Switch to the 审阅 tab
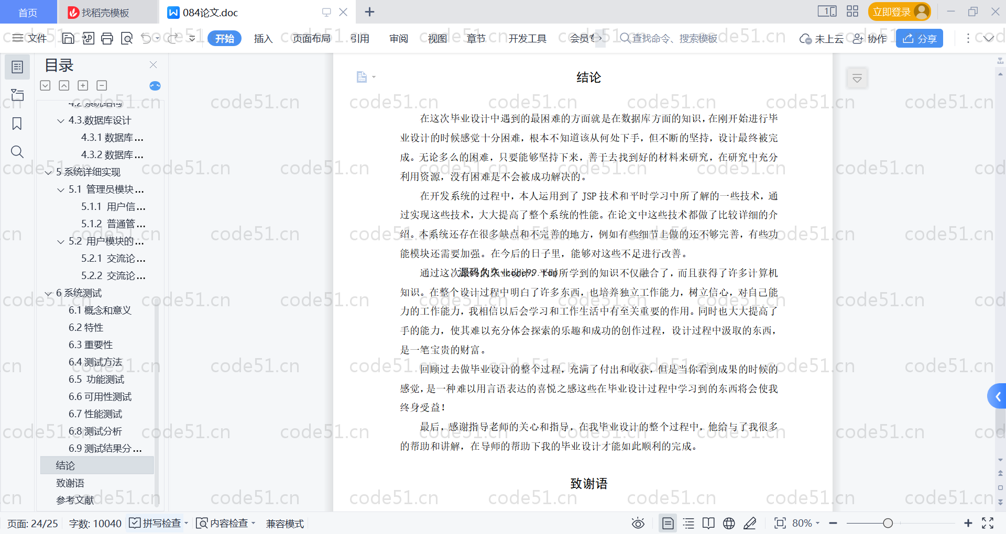The image size is (1006, 534). click(399, 39)
